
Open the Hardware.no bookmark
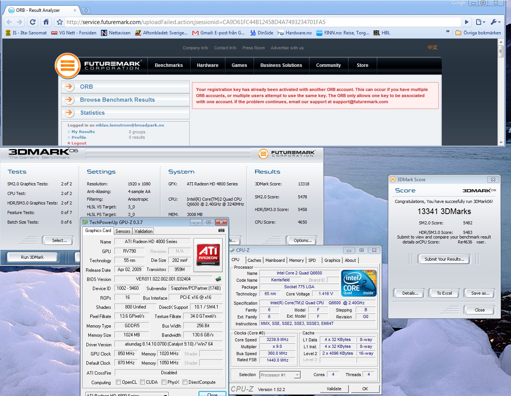point(295,33)
